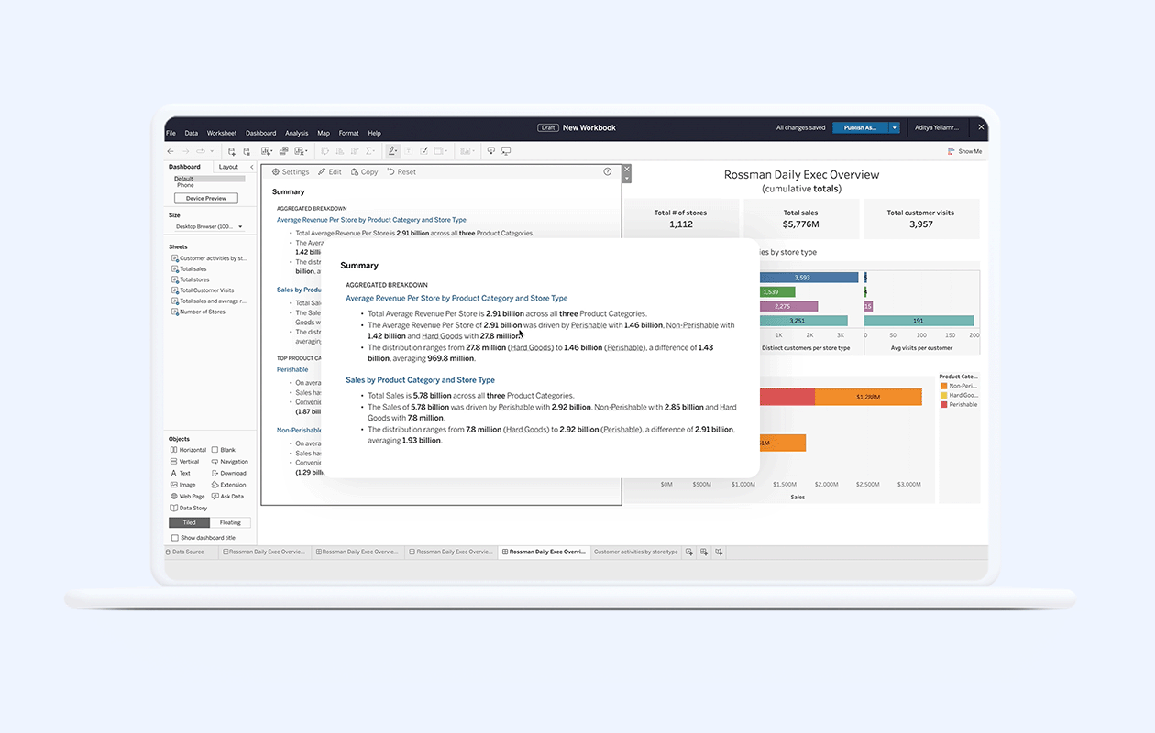The height and width of the screenshot is (733, 1155).
Task: Click the show mark labels icon
Action: click(408, 151)
